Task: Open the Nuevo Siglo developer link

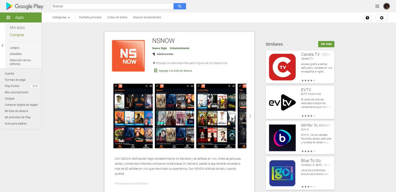Action: point(159,48)
